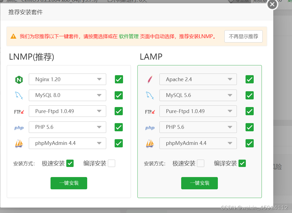Click 一键安装 button for LAMP
The height and width of the screenshot is (213, 292).
point(199,183)
